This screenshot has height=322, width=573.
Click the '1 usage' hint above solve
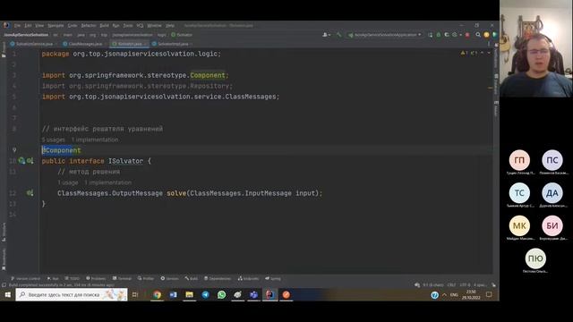[x=68, y=182]
